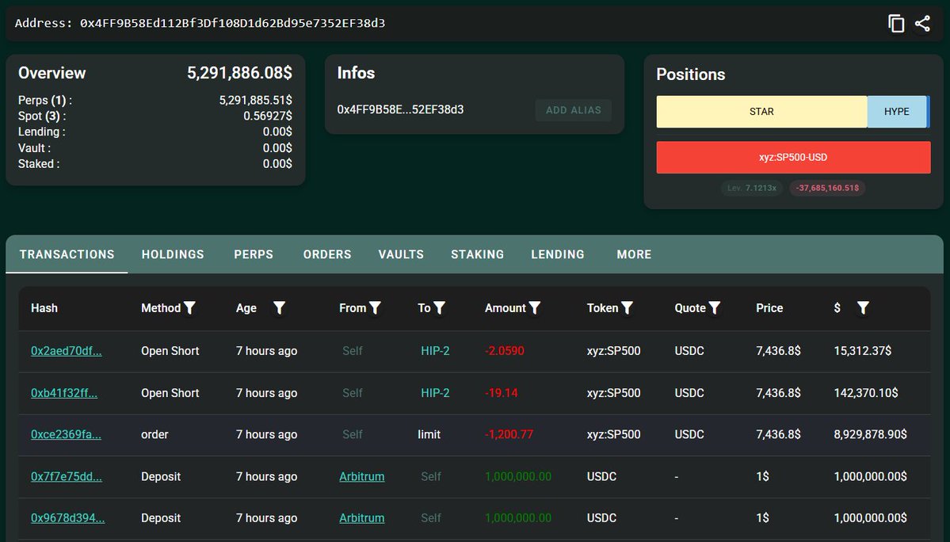The height and width of the screenshot is (542, 950).
Task: Share this address page using the share icon
Action: 923,24
